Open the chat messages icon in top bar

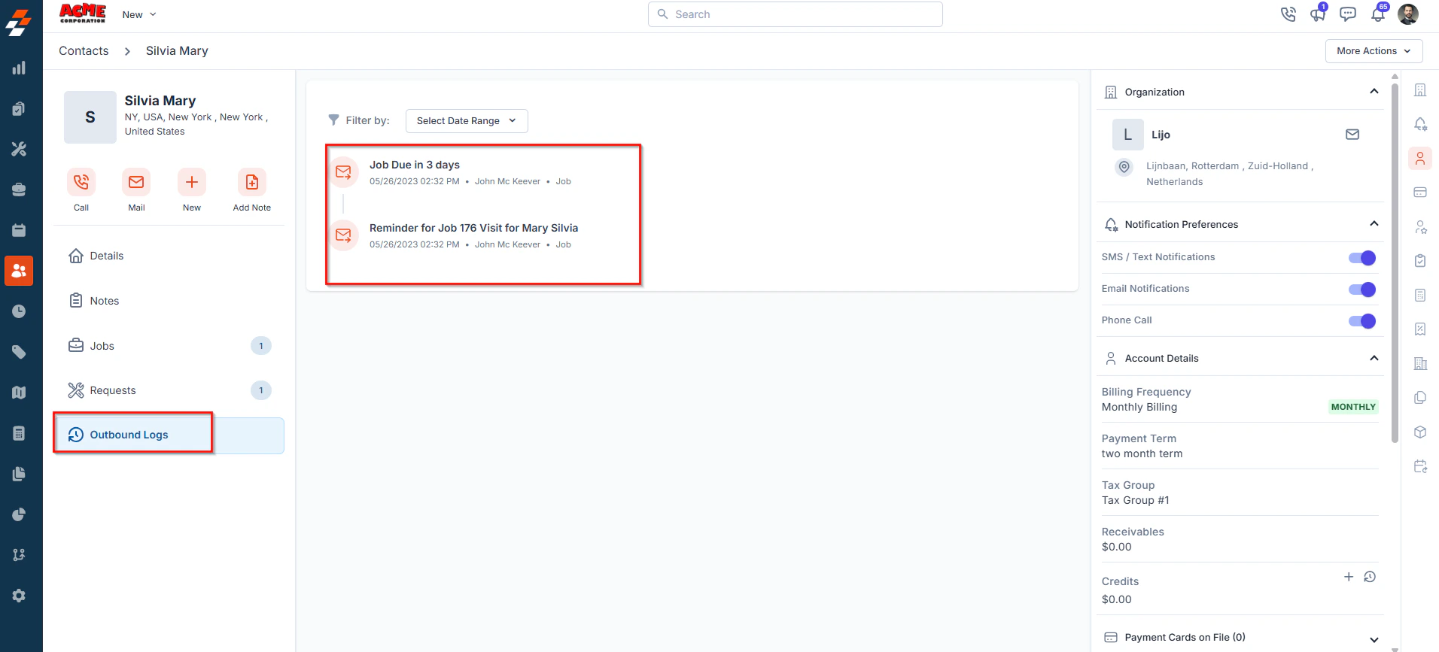tap(1348, 14)
